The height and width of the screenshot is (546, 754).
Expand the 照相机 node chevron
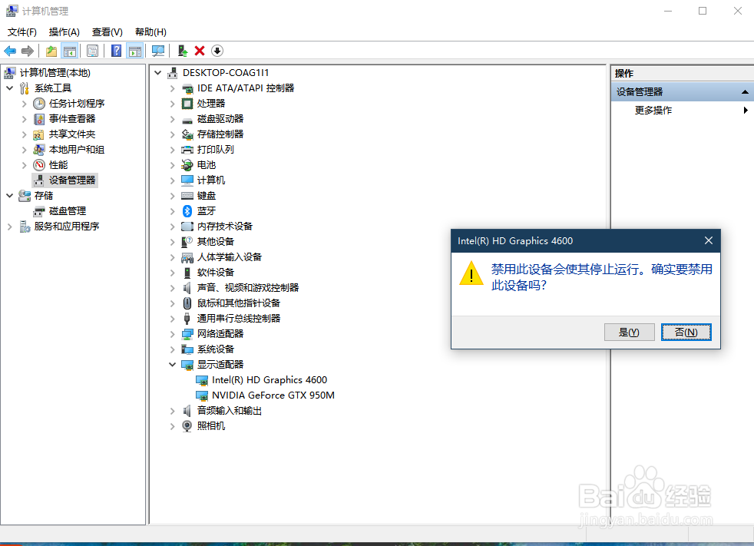point(172,425)
